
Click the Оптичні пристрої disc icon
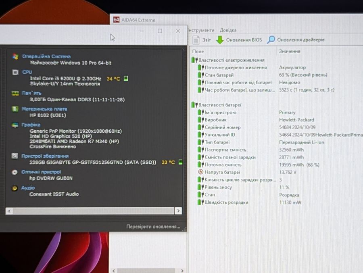(x=15, y=172)
